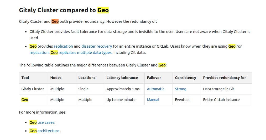Open the use cases link
The width and height of the screenshot is (266, 140).
(x=46, y=122)
